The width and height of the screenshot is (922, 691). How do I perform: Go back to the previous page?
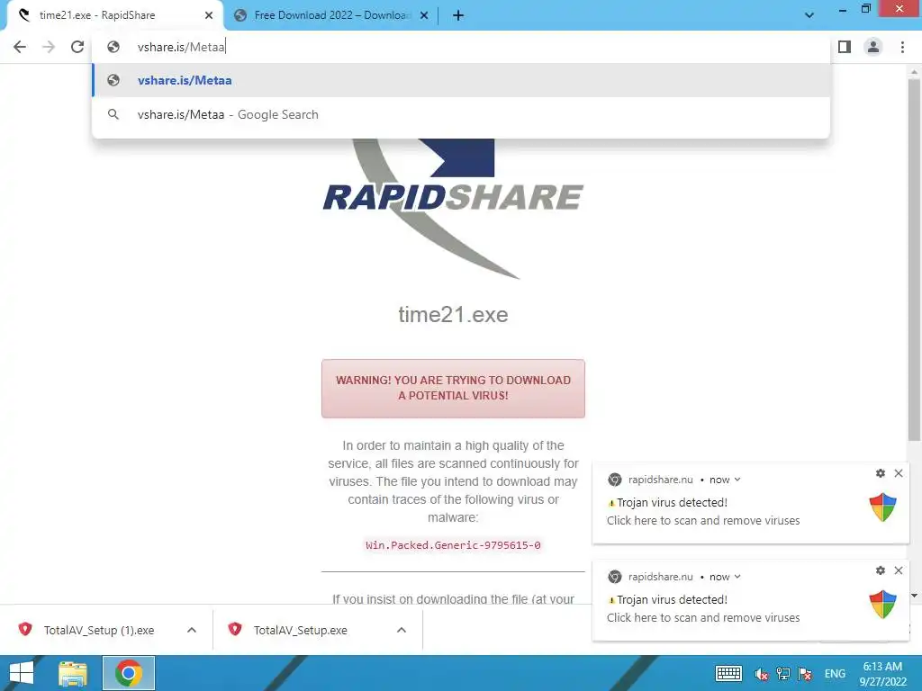[20, 47]
